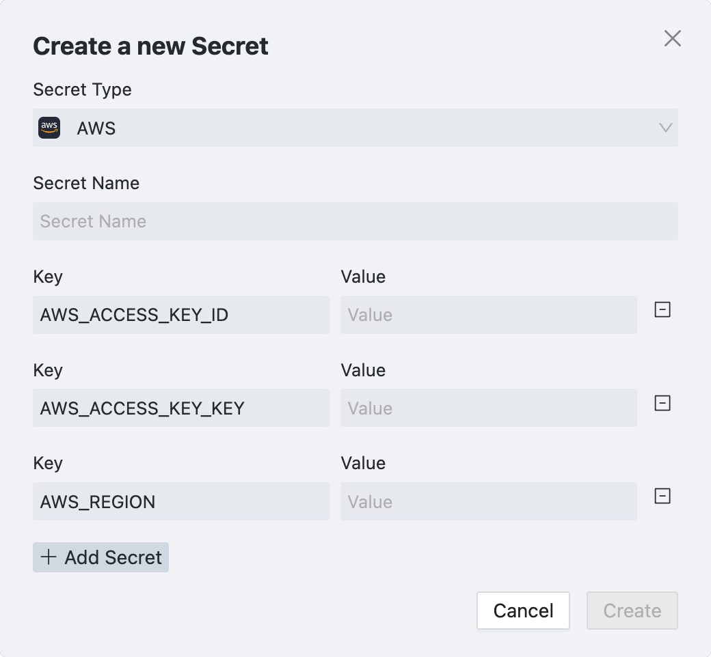Close the Create a new Secret dialog
The width and height of the screenshot is (711, 657).
tap(673, 39)
